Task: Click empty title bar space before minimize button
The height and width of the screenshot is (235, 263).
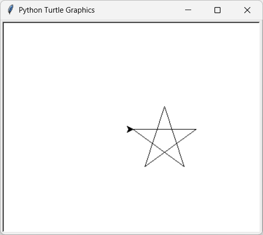Action: (x=138, y=10)
